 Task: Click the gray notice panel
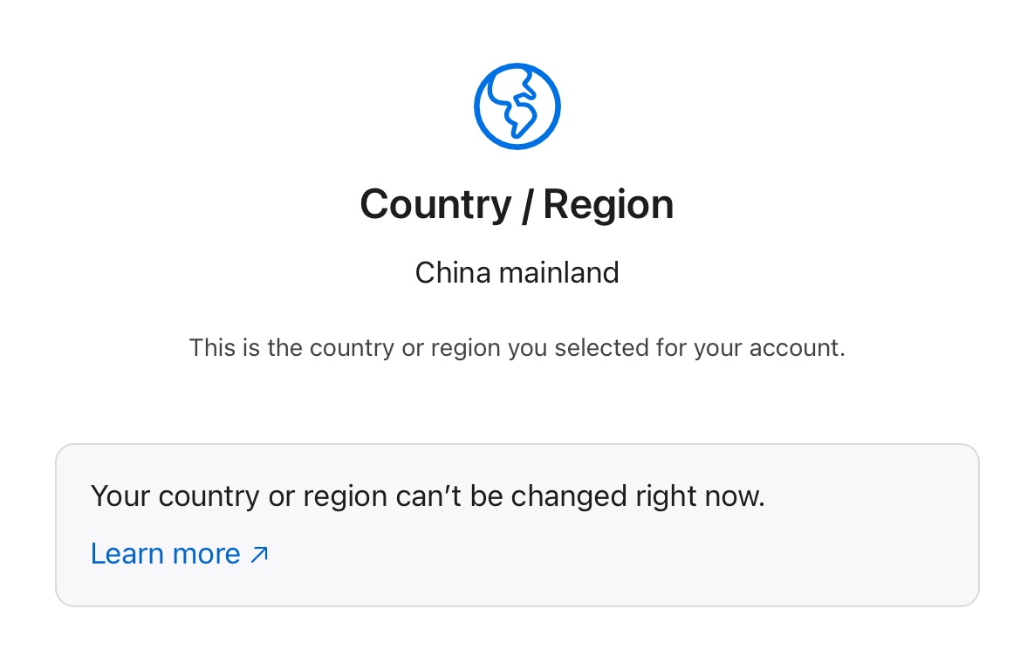(517, 524)
